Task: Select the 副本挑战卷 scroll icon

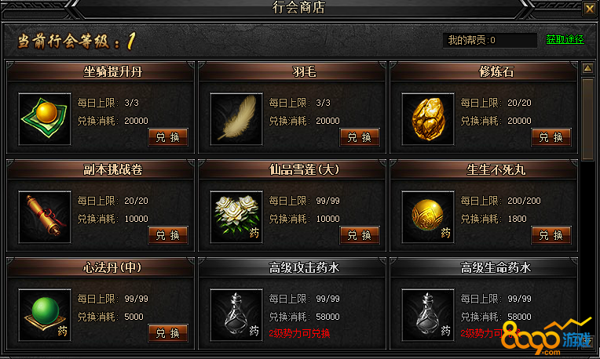Action: point(45,217)
